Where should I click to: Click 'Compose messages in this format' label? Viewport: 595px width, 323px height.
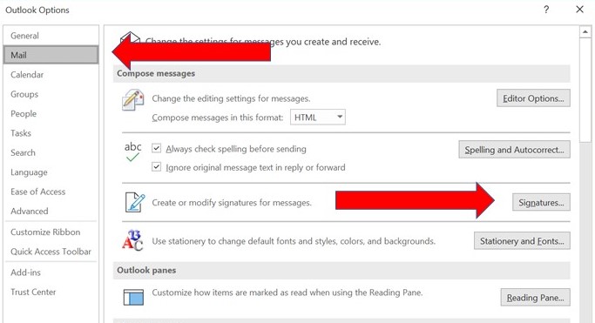tap(218, 118)
